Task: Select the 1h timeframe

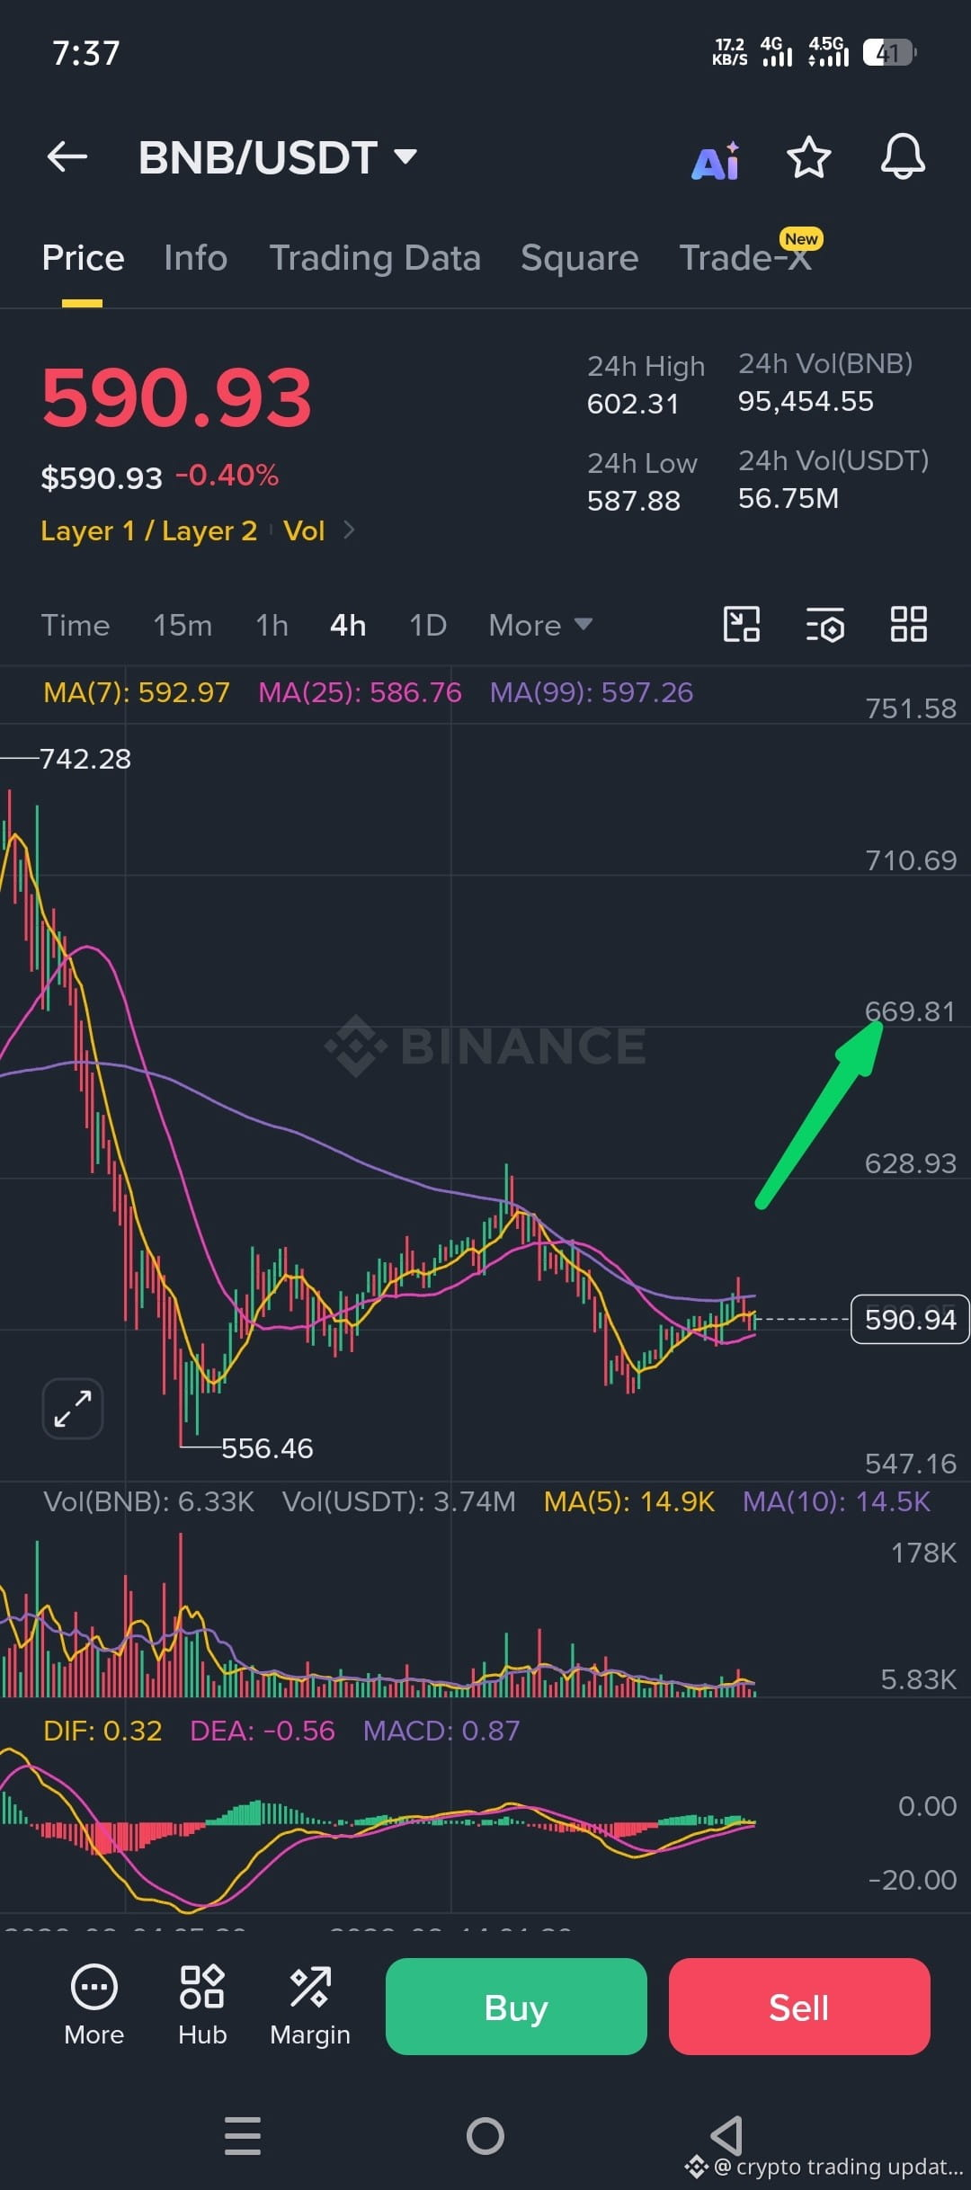Action: click(272, 625)
